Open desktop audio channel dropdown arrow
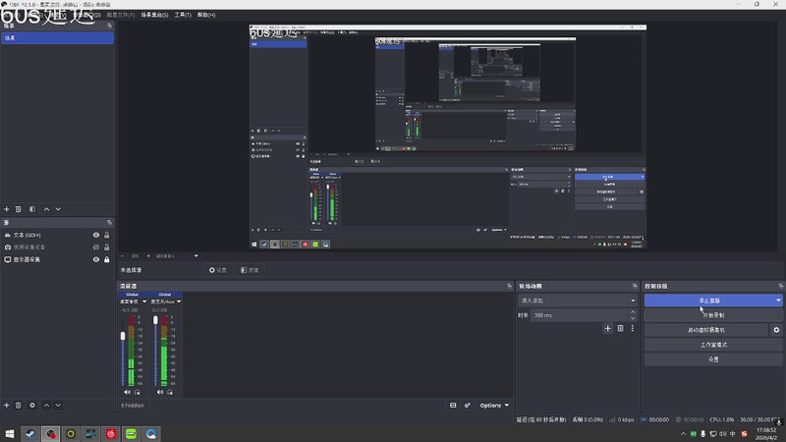The image size is (786, 442). pyautogui.click(x=144, y=302)
